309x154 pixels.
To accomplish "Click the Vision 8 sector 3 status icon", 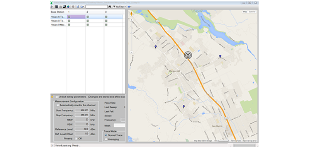I will tap(106, 21).
